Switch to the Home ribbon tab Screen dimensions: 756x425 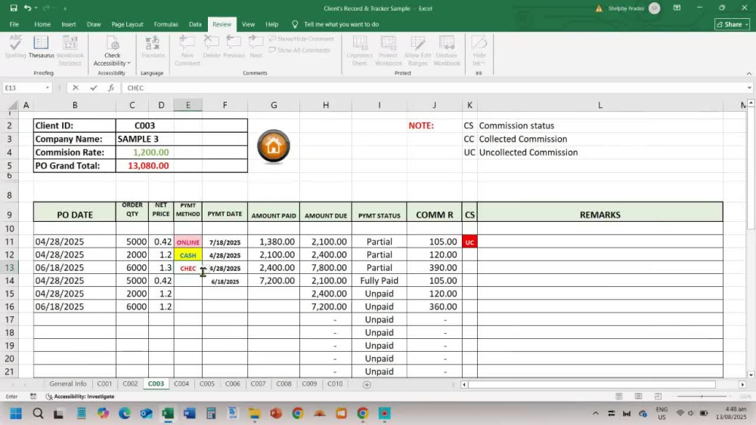42,24
